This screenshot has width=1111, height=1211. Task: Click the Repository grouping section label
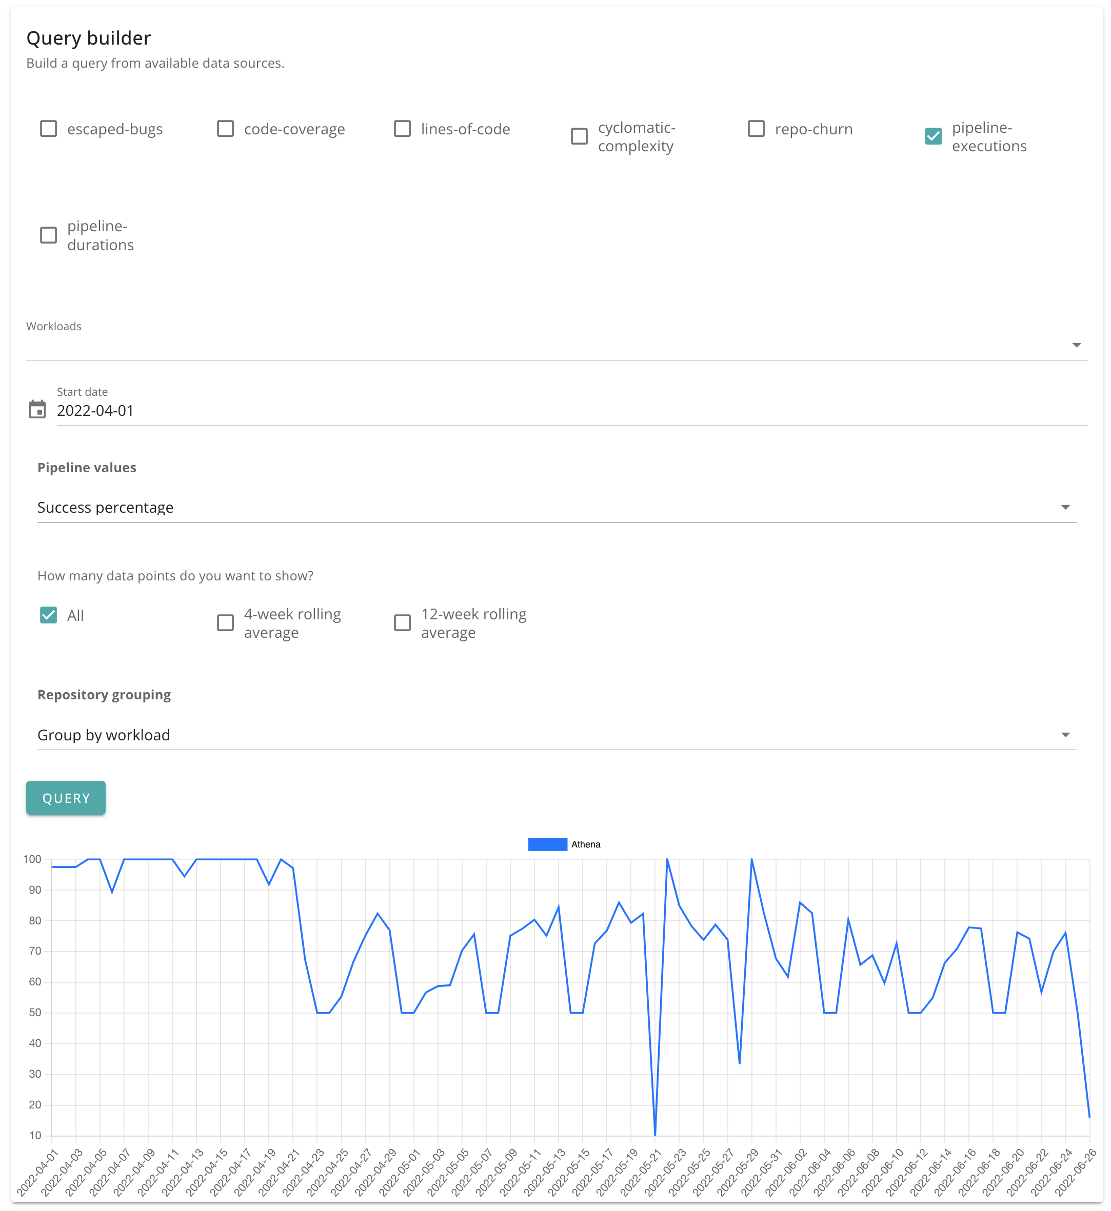pyautogui.click(x=104, y=695)
